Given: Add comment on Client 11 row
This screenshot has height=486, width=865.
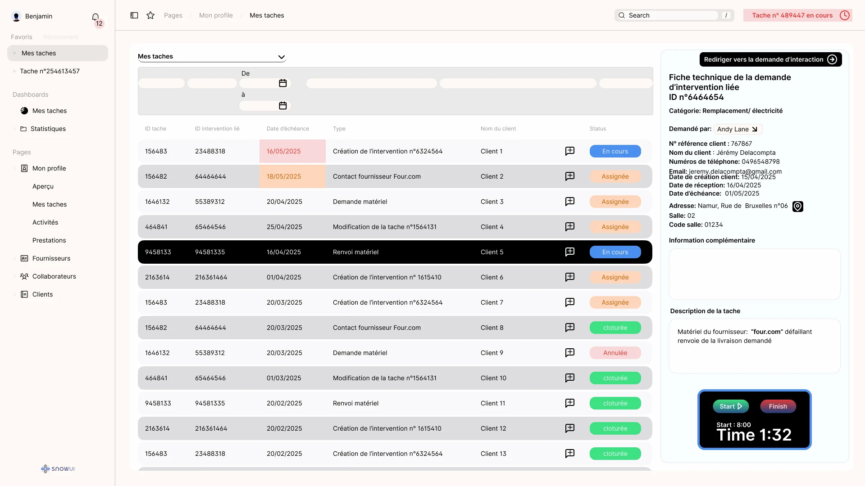Looking at the screenshot, I should [570, 403].
